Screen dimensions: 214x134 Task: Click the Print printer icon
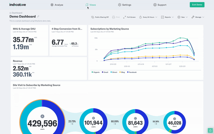[113, 17]
